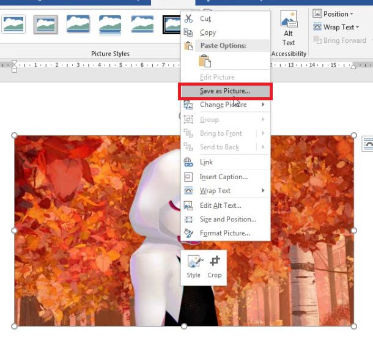373x348 pixels.
Task: Click the Change Picture icon
Action: (x=188, y=105)
